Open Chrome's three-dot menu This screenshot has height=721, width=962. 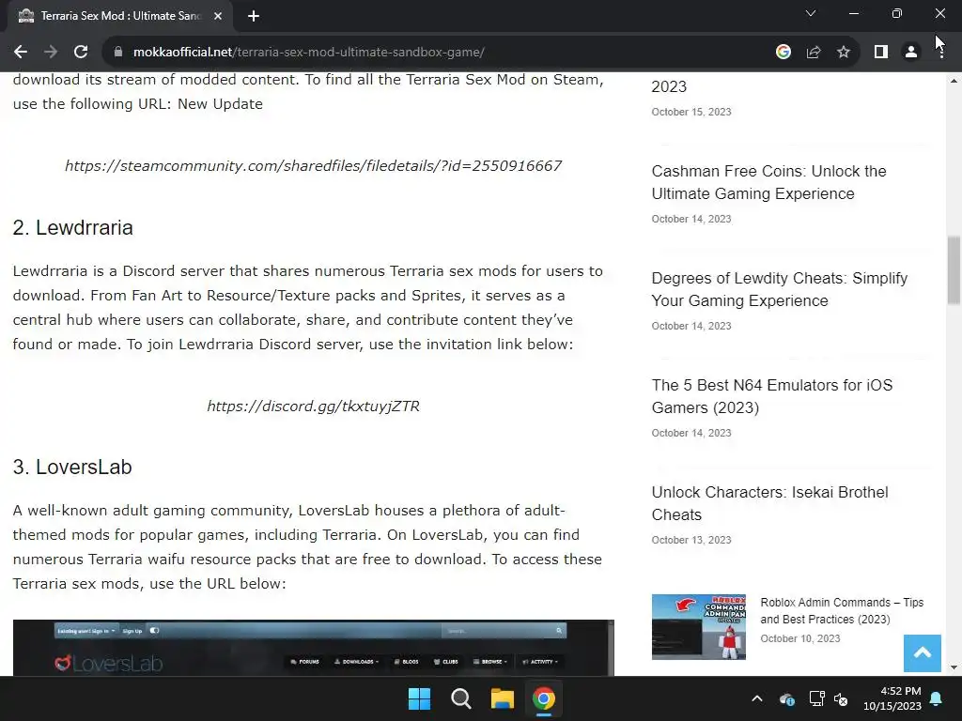(941, 53)
